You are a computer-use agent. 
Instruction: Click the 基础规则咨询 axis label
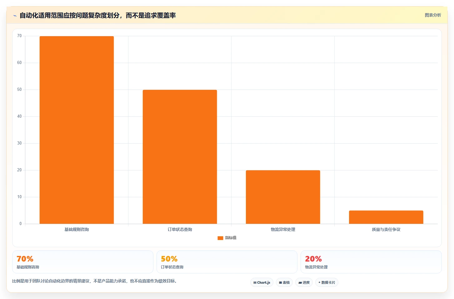77,229
